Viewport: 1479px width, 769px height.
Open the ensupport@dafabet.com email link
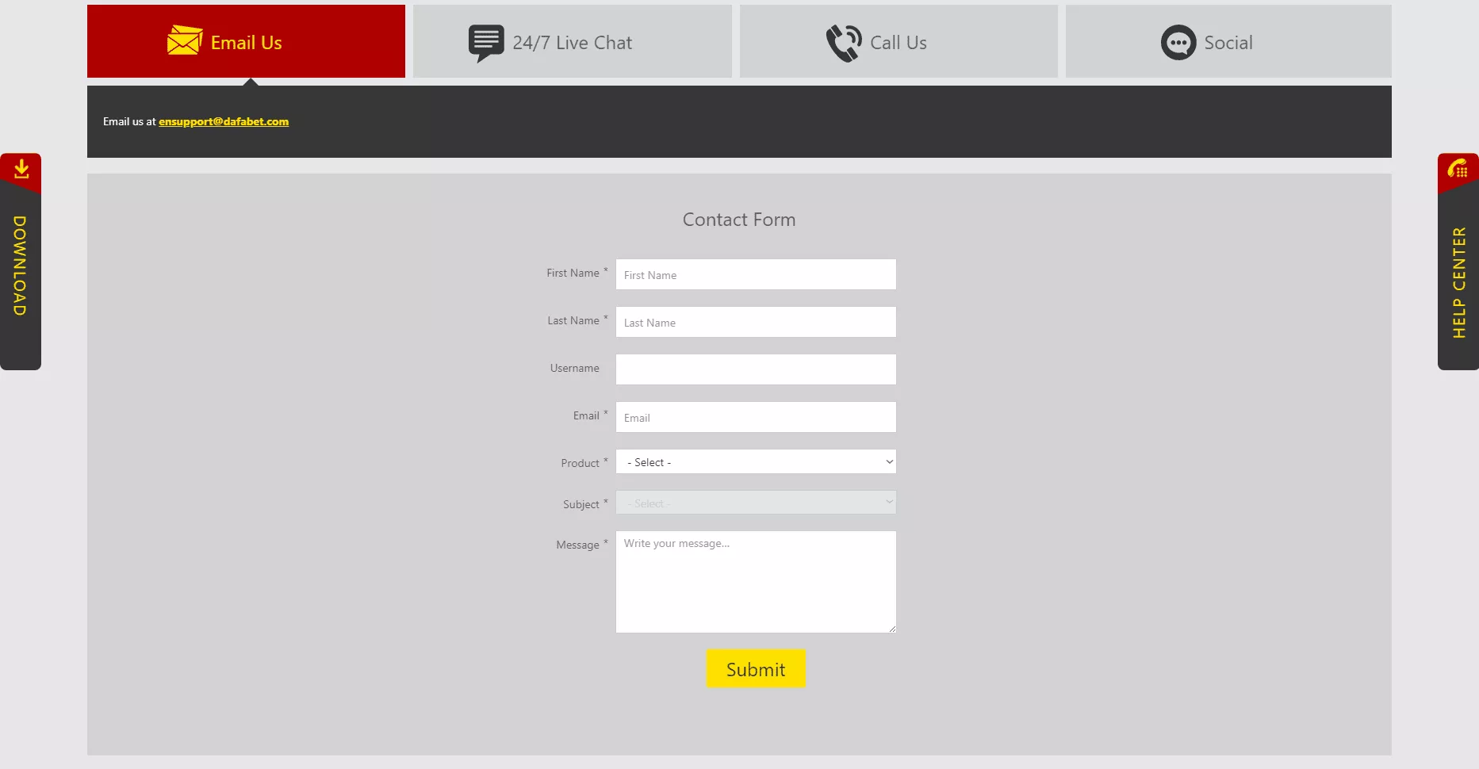coord(224,121)
